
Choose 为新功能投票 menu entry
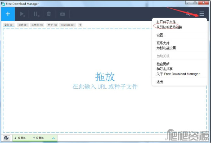[x=179, y=48]
